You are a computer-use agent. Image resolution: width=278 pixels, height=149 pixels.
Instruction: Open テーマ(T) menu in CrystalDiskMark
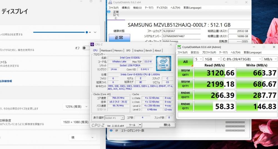click(x=224, y=53)
